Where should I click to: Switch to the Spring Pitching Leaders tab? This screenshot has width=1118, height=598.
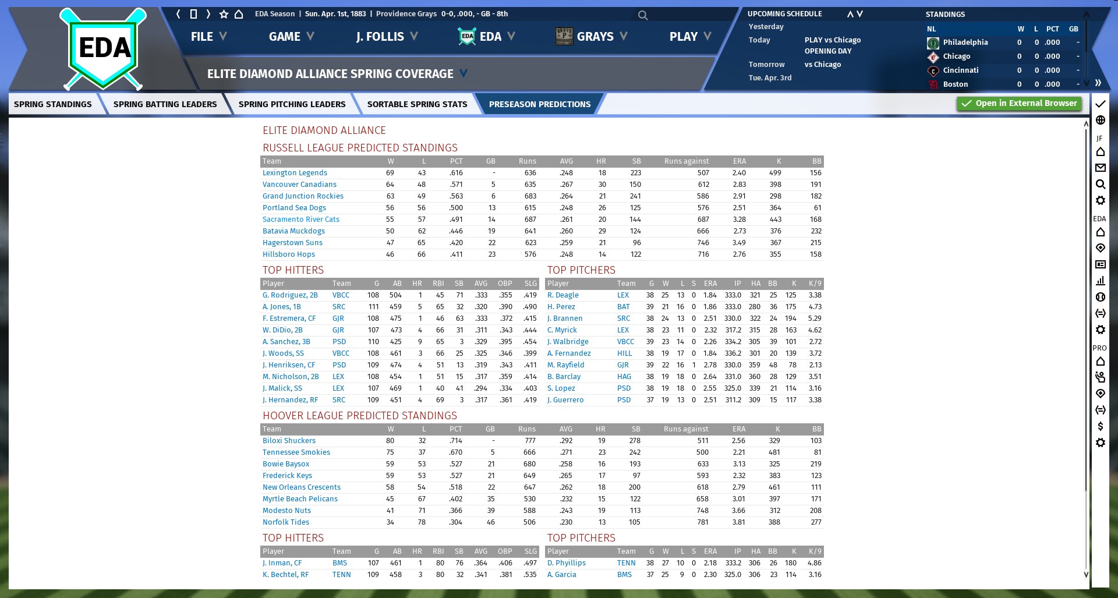[292, 104]
